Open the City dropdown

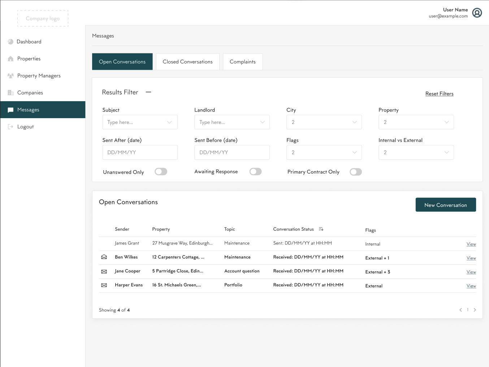(x=324, y=122)
